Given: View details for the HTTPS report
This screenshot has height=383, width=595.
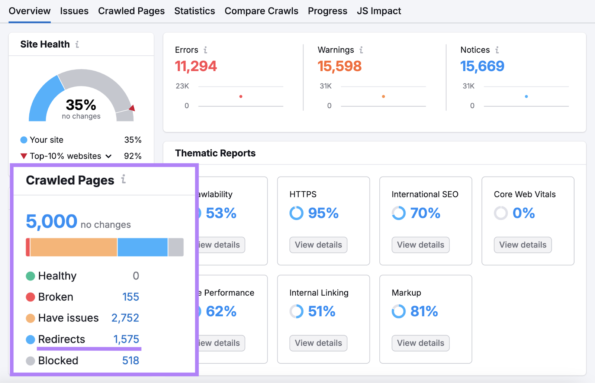Looking at the screenshot, I should pyautogui.click(x=318, y=244).
